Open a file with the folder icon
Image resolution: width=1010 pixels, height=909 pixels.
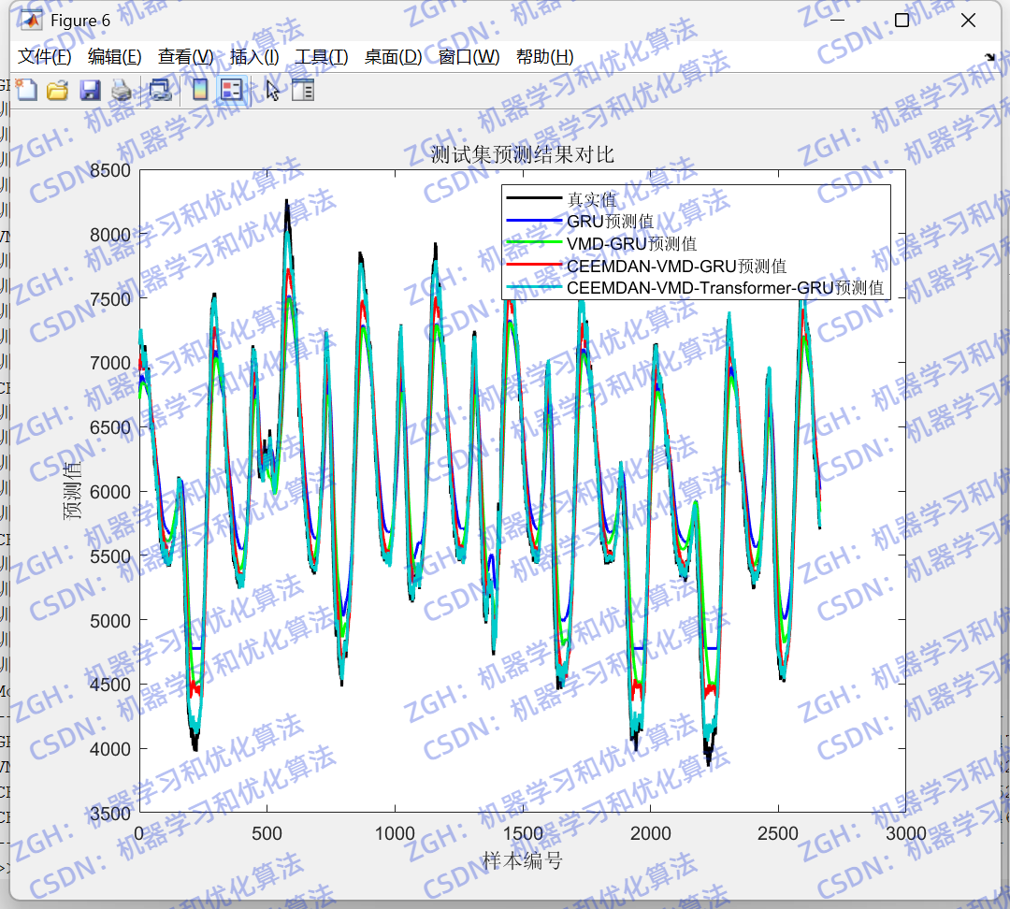[57, 90]
